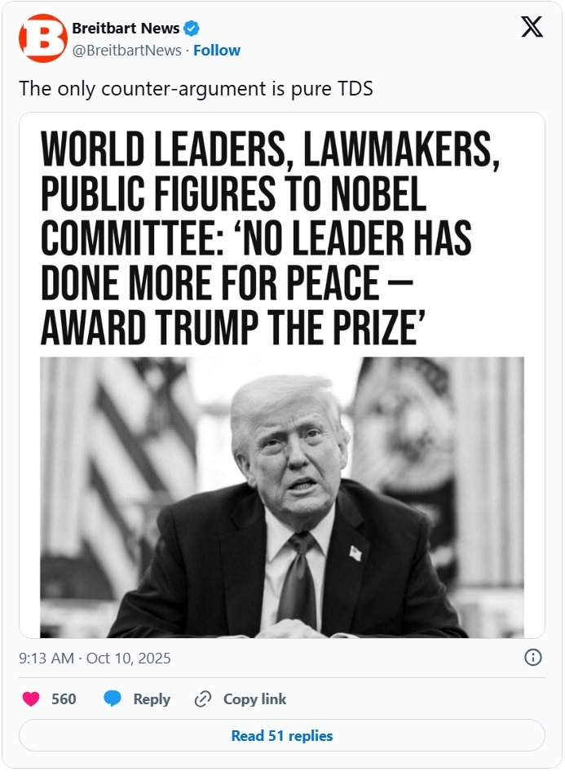Image resolution: width=565 pixels, height=776 pixels.
Task: Like the post with the heart icon
Action: [31, 699]
